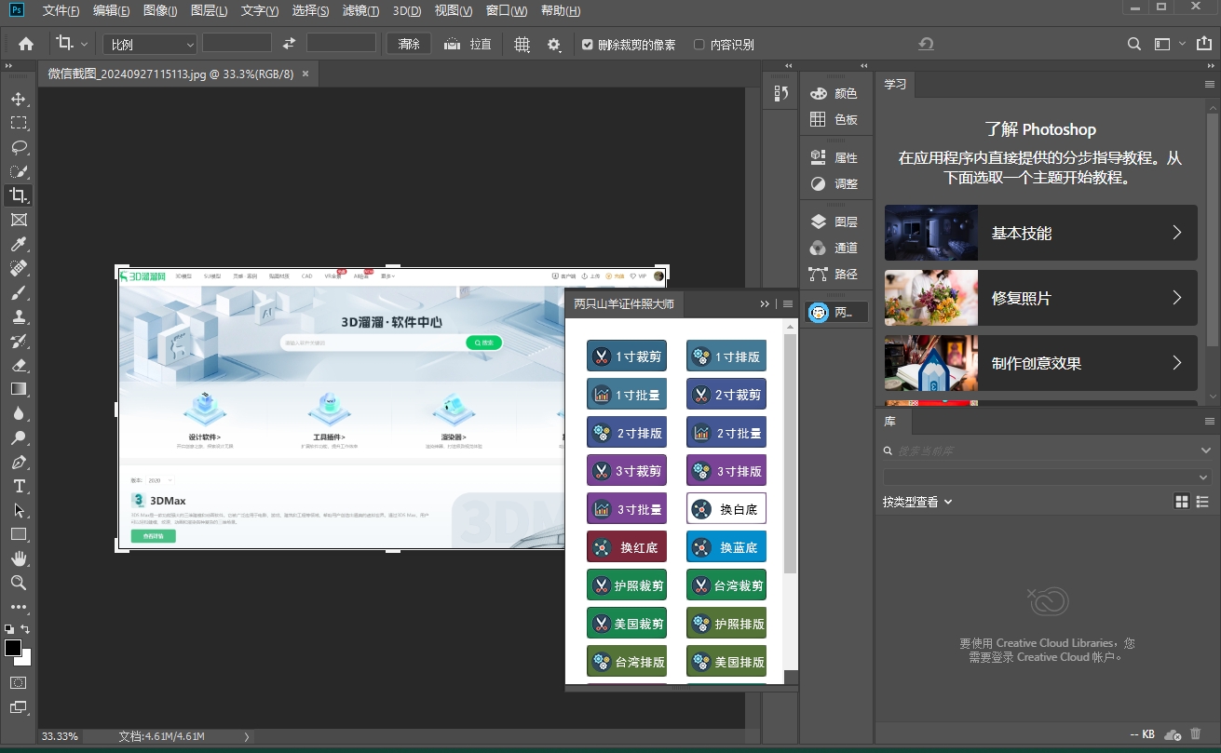
Task: Click the 换蓝底 button
Action: point(726,547)
